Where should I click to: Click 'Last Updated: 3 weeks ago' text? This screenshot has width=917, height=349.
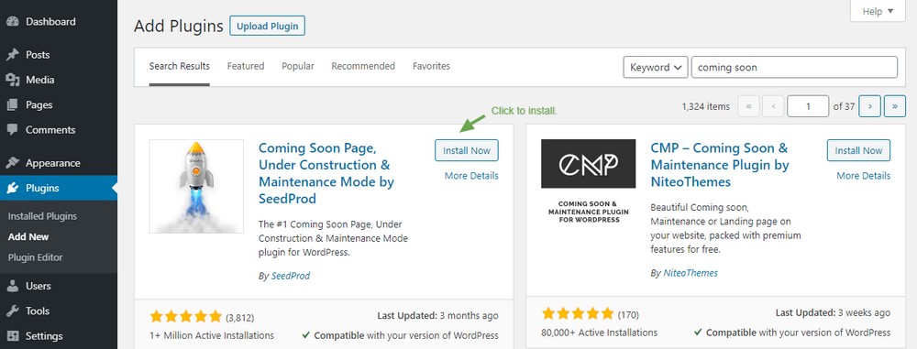pyautogui.click(x=834, y=312)
